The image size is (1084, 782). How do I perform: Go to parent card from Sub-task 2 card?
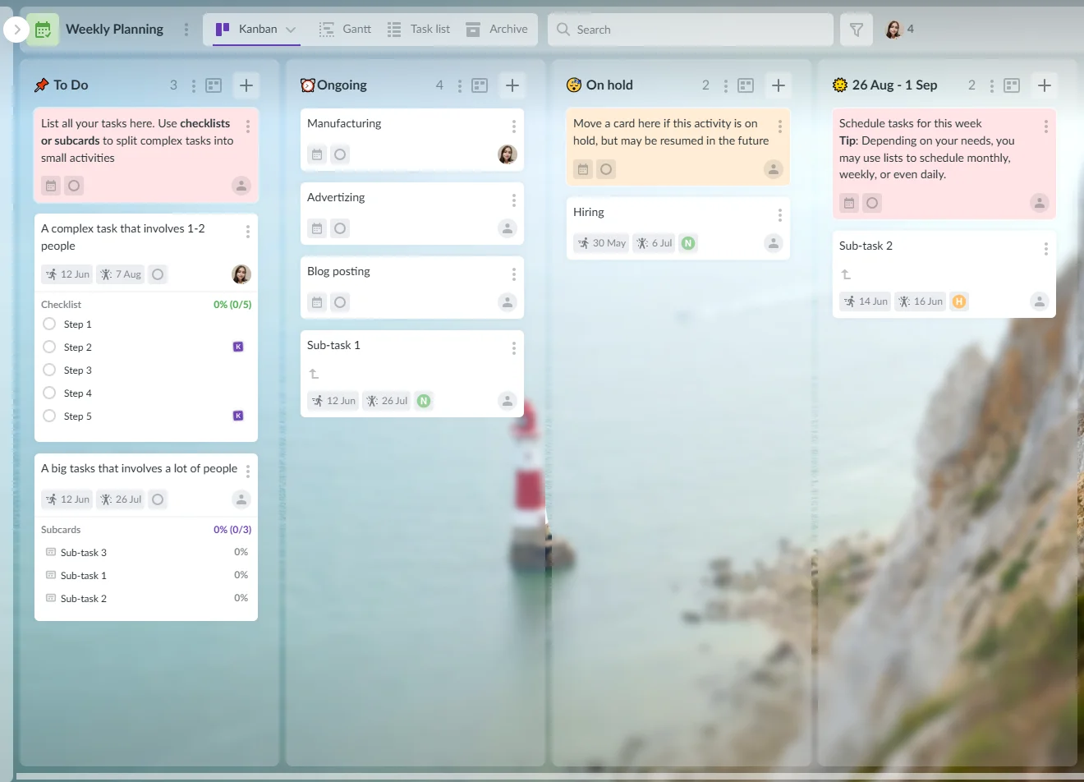click(846, 274)
